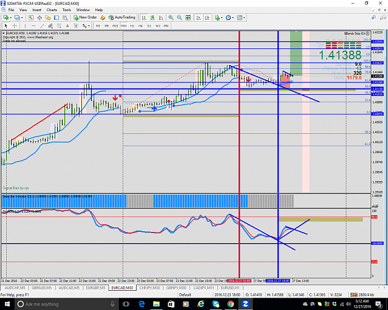Open Google Chrome from the taskbar
This screenshot has height=310, width=388.
coord(230,304)
